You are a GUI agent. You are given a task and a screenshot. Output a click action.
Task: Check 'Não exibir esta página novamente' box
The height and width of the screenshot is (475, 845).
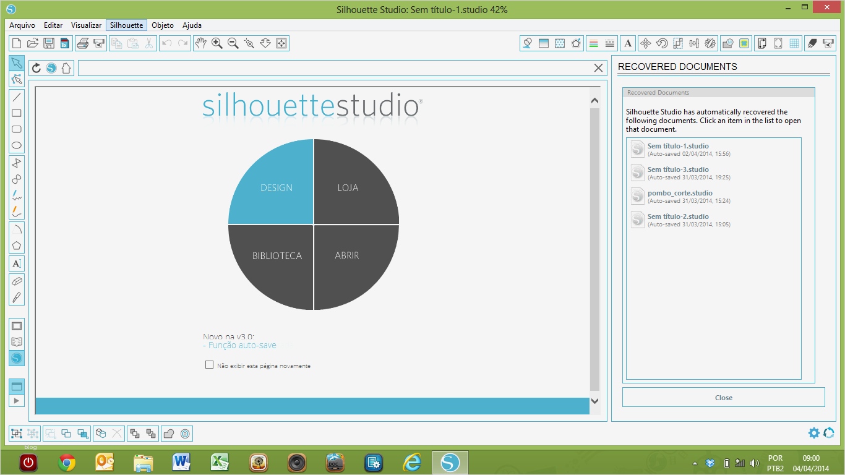pos(209,365)
